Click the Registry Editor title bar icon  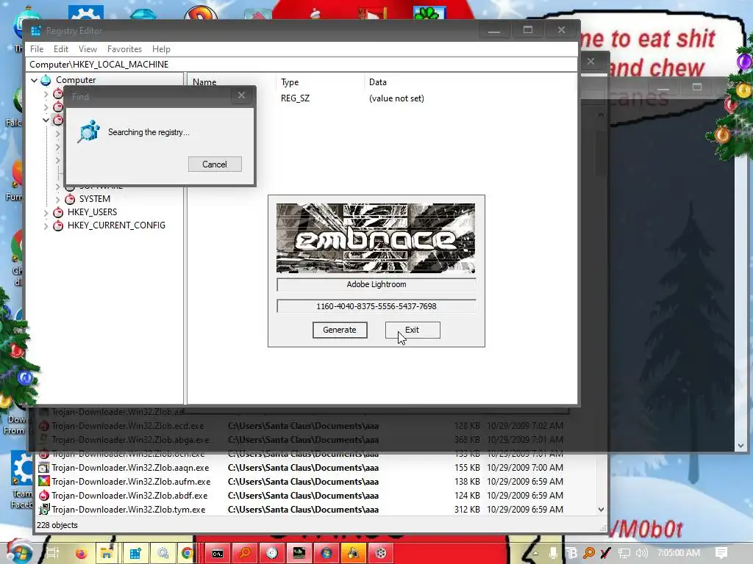point(36,31)
